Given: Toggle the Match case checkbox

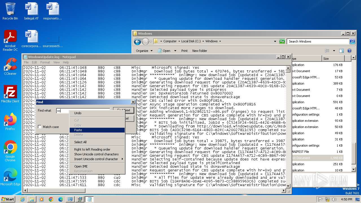Looking at the screenshot, I should pyautogui.click(x=40, y=127).
